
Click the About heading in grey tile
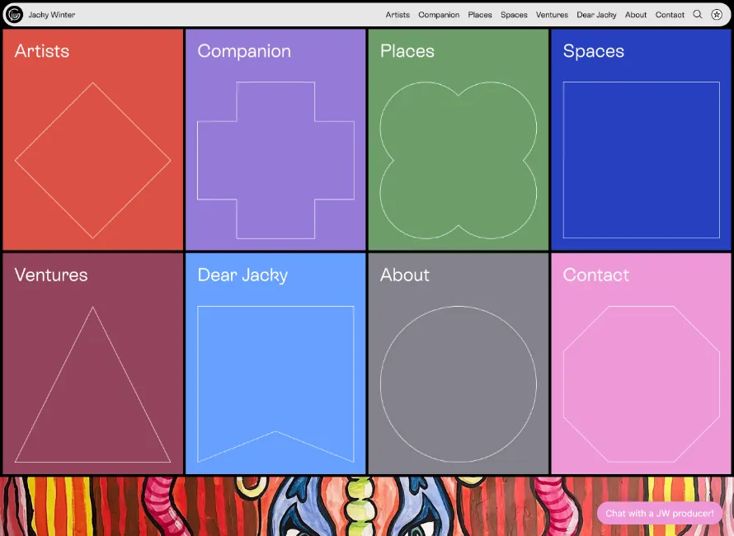pos(404,275)
